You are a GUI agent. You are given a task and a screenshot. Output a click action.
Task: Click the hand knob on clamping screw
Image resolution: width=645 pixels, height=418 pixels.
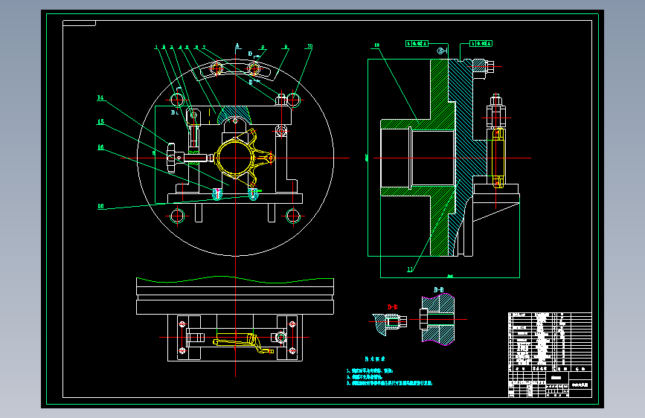click(x=171, y=158)
